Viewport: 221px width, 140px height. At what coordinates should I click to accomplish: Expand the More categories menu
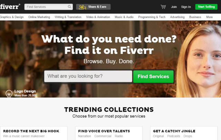(209, 17)
